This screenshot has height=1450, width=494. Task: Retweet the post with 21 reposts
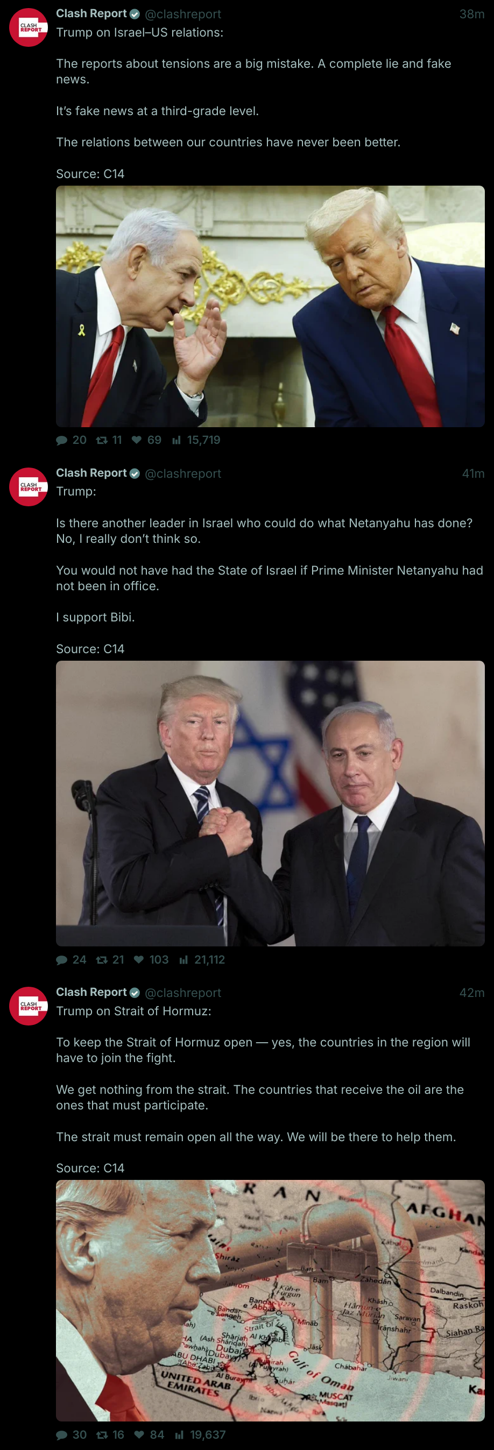point(102,960)
